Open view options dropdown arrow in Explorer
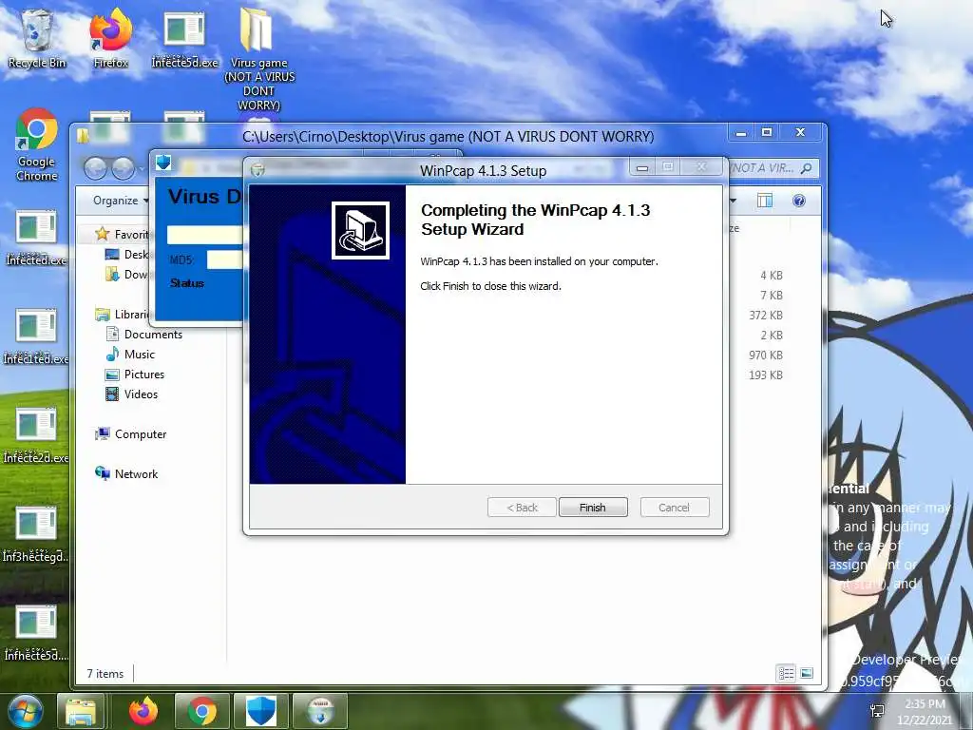 (733, 201)
